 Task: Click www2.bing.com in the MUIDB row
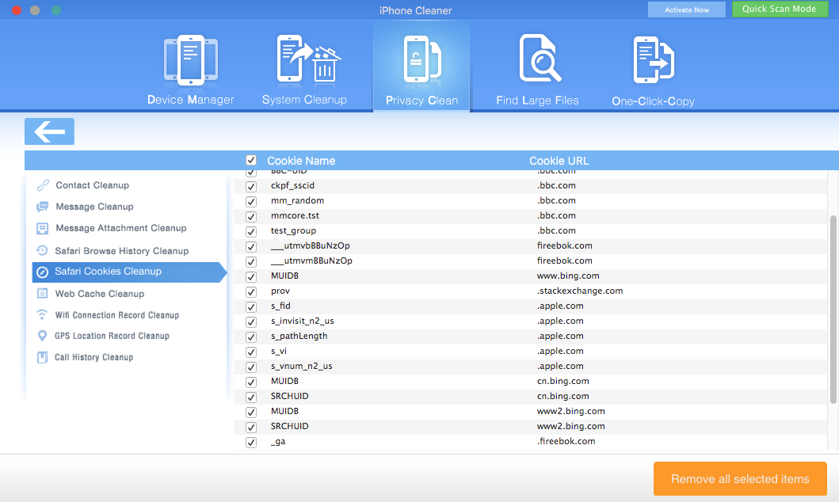(x=571, y=411)
